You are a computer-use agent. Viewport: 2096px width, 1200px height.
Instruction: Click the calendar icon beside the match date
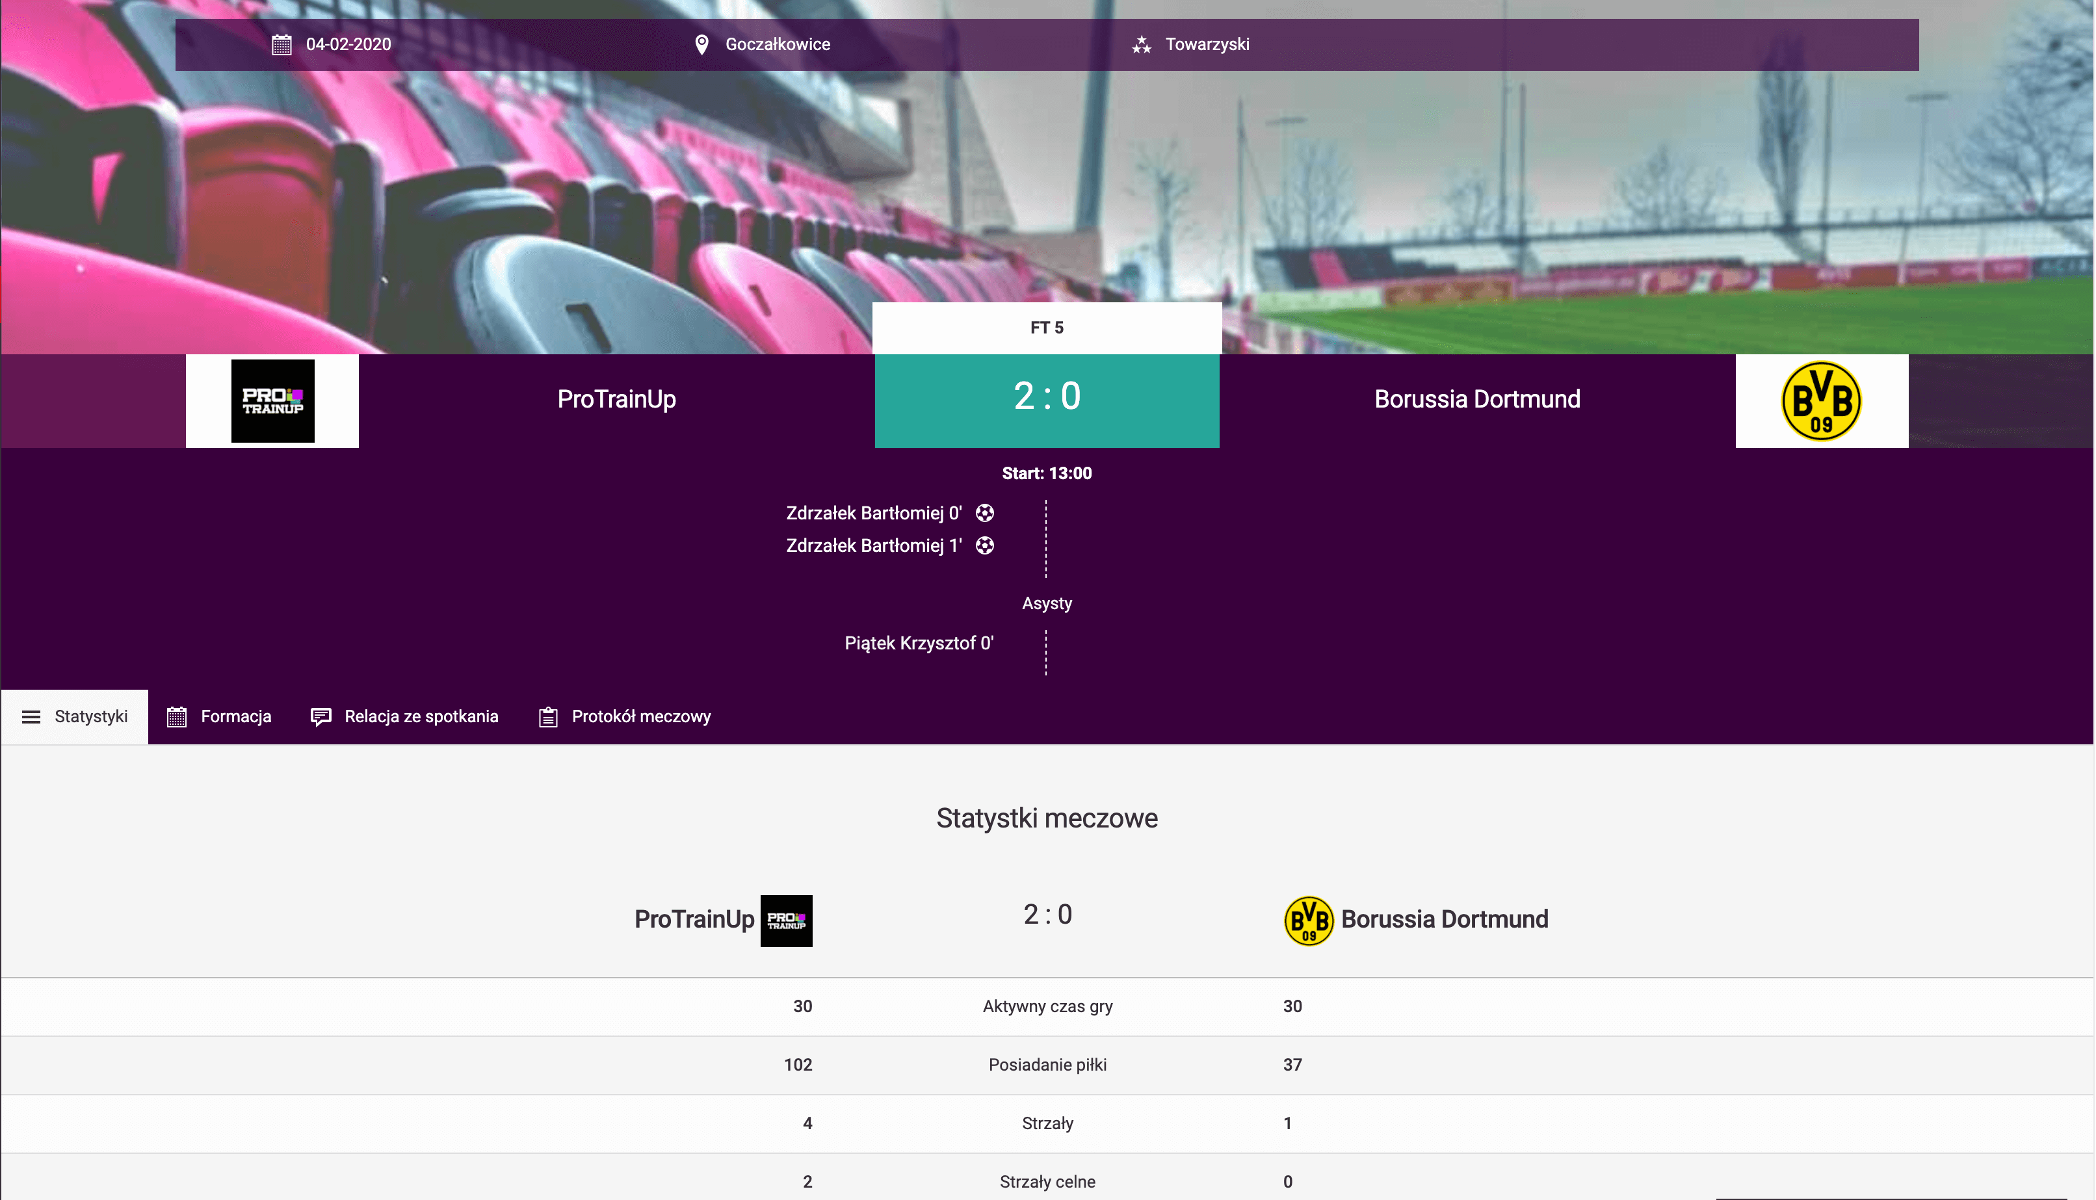point(282,44)
